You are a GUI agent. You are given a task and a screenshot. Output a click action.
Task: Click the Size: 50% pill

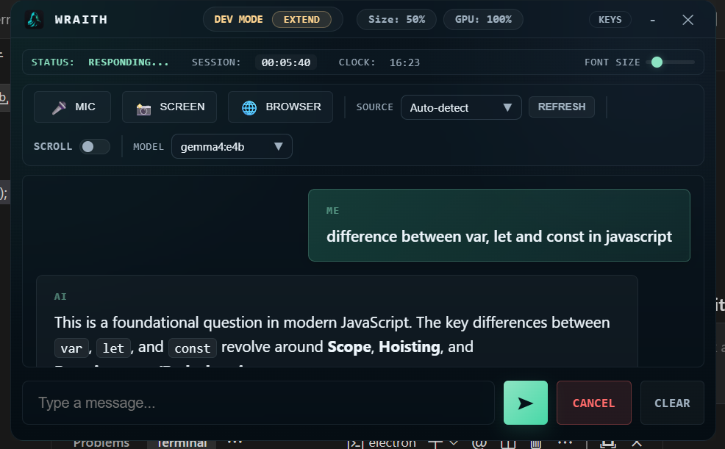[396, 19]
